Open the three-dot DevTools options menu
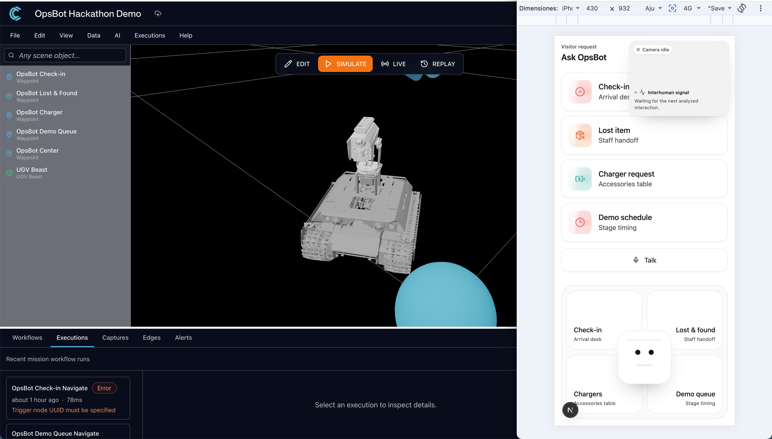Image resolution: width=772 pixels, height=439 pixels. click(x=761, y=8)
